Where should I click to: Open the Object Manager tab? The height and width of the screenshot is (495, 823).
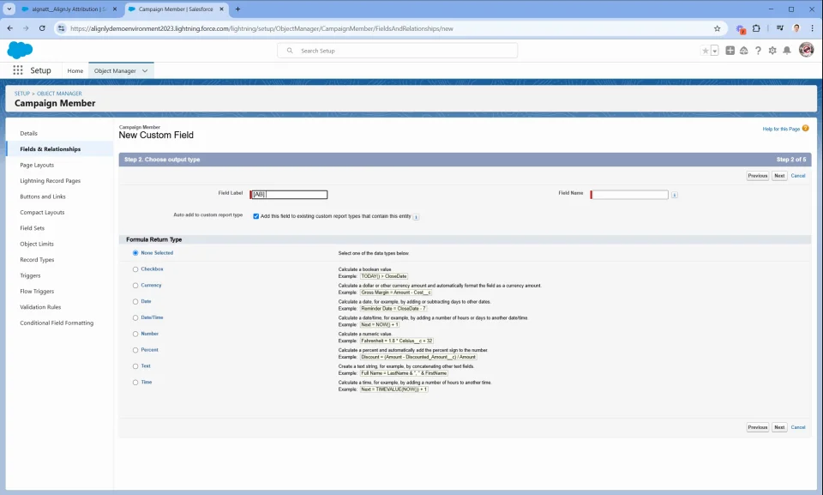tap(115, 70)
